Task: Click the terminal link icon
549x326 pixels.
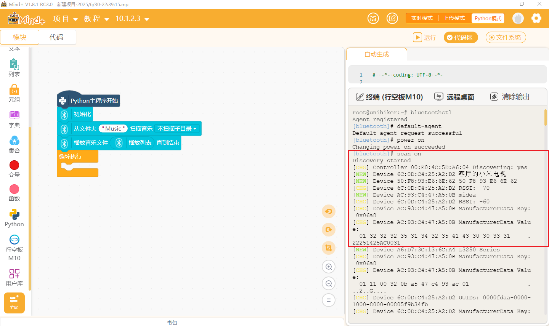Action: pyautogui.click(x=360, y=97)
